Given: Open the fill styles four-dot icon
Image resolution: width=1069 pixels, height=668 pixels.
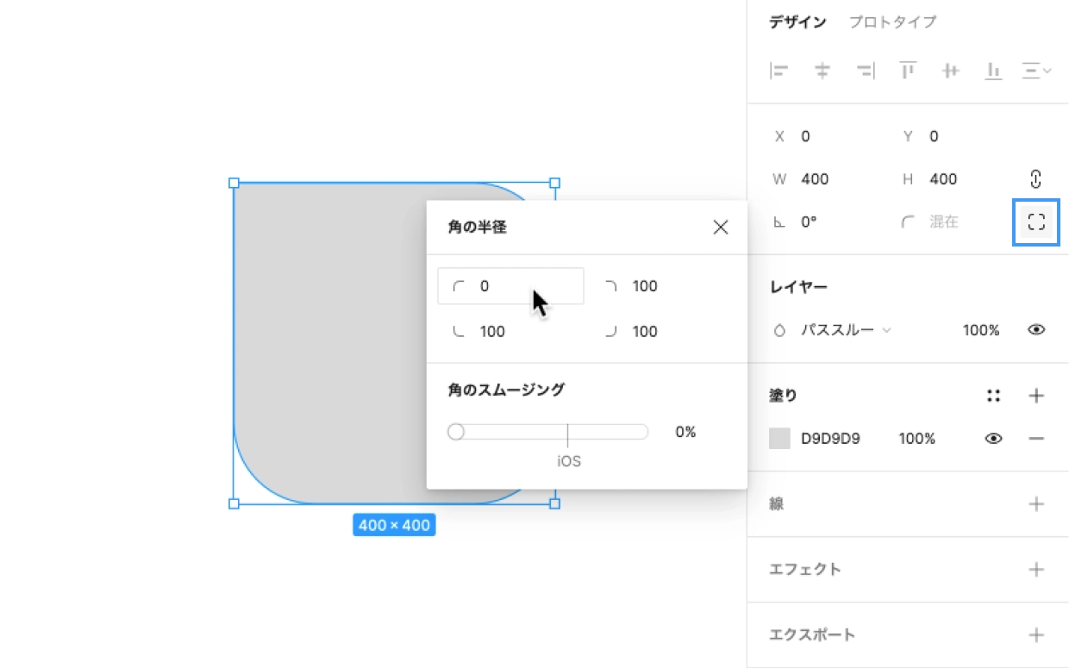Looking at the screenshot, I should [x=993, y=396].
